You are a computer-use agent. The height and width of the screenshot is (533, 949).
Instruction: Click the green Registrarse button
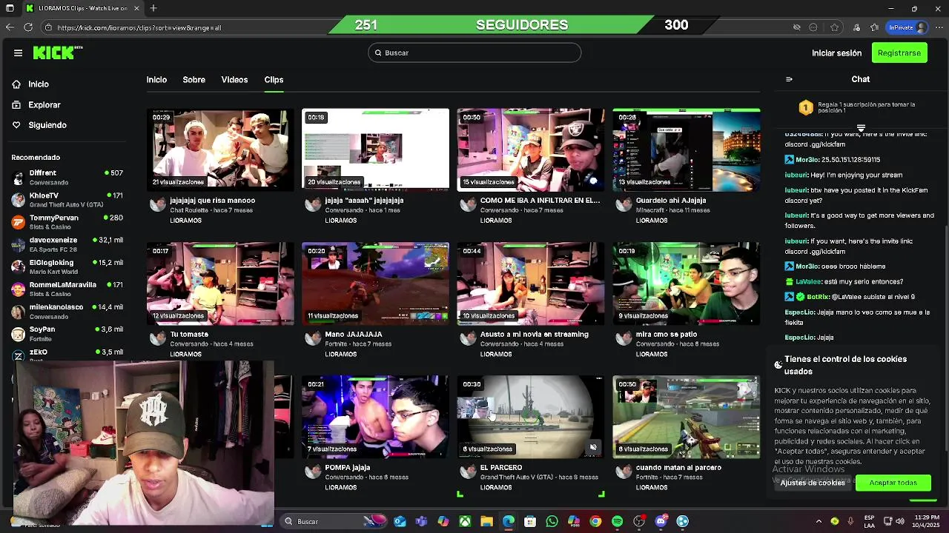(x=899, y=53)
